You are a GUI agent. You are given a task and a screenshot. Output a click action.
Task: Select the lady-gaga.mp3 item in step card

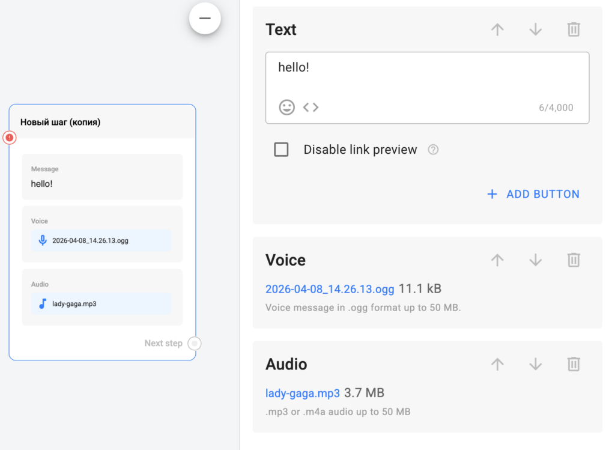click(101, 303)
